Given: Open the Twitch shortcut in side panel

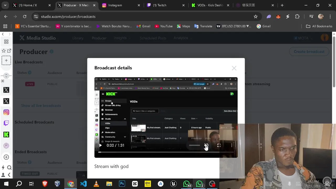Looking at the screenshot, I should pyautogui.click(x=6, y=123).
